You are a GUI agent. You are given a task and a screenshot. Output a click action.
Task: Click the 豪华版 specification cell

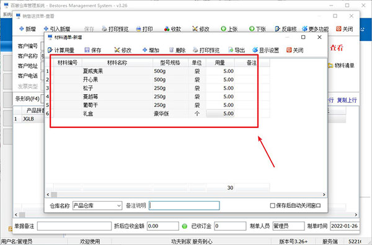(170, 114)
